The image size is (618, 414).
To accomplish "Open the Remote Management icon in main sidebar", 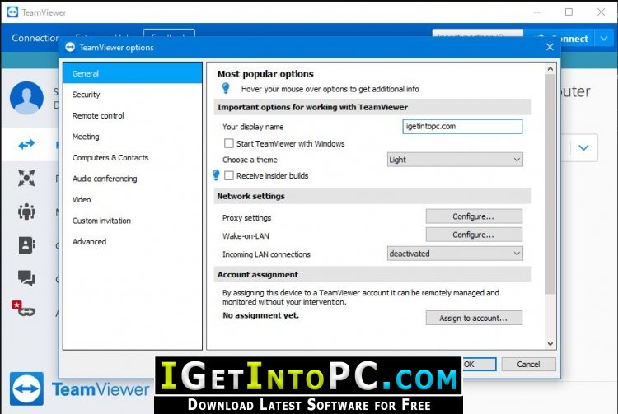I will pos(26,178).
